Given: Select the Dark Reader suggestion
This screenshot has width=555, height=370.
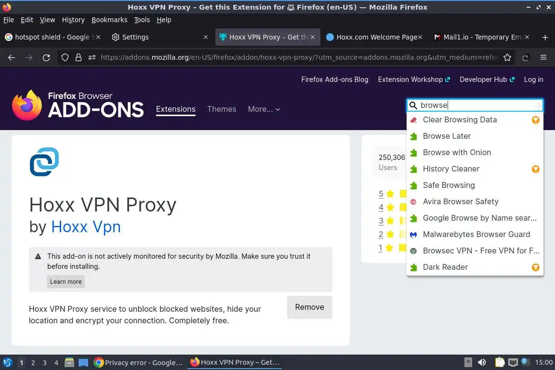Looking at the screenshot, I should pyautogui.click(x=475, y=267).
